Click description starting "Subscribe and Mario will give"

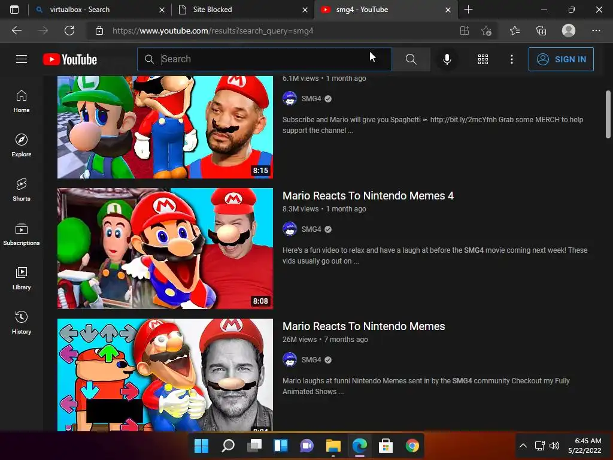(x=433, y=125)
